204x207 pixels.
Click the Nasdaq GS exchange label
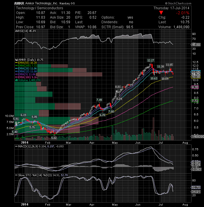pyautogui.click(x=67, y=3)
